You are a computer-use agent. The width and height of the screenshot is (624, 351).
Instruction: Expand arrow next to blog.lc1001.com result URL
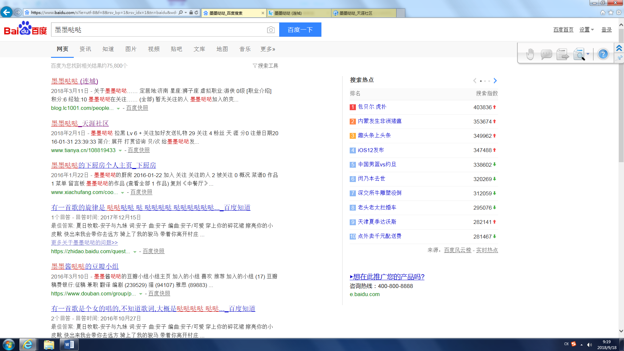(x=118, y=109)
